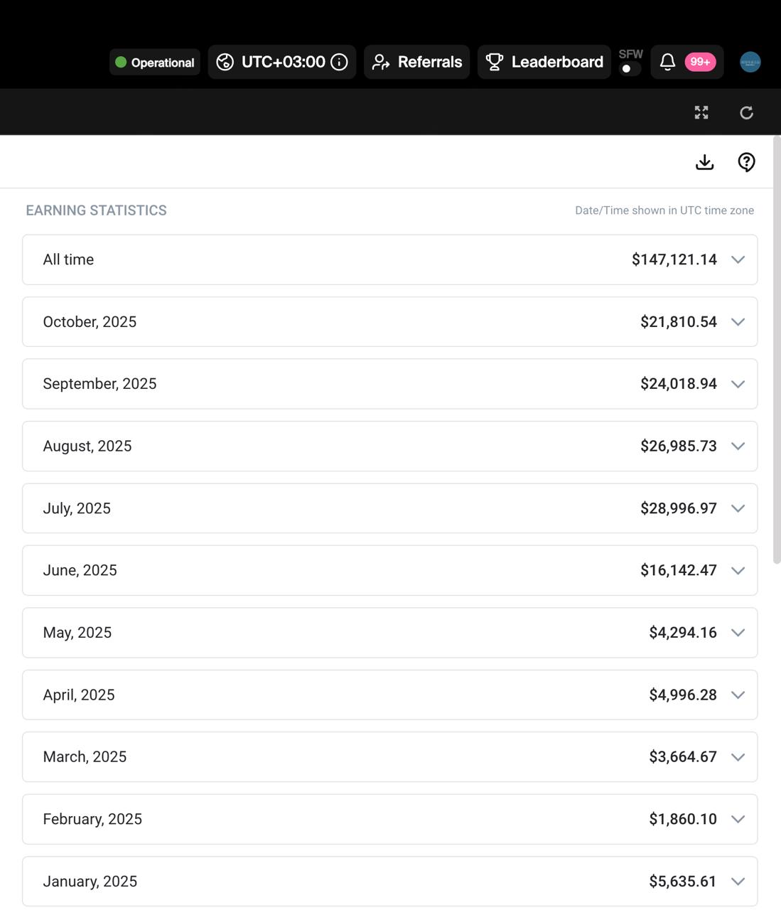Click the Operational status badge

pos(155,62)
